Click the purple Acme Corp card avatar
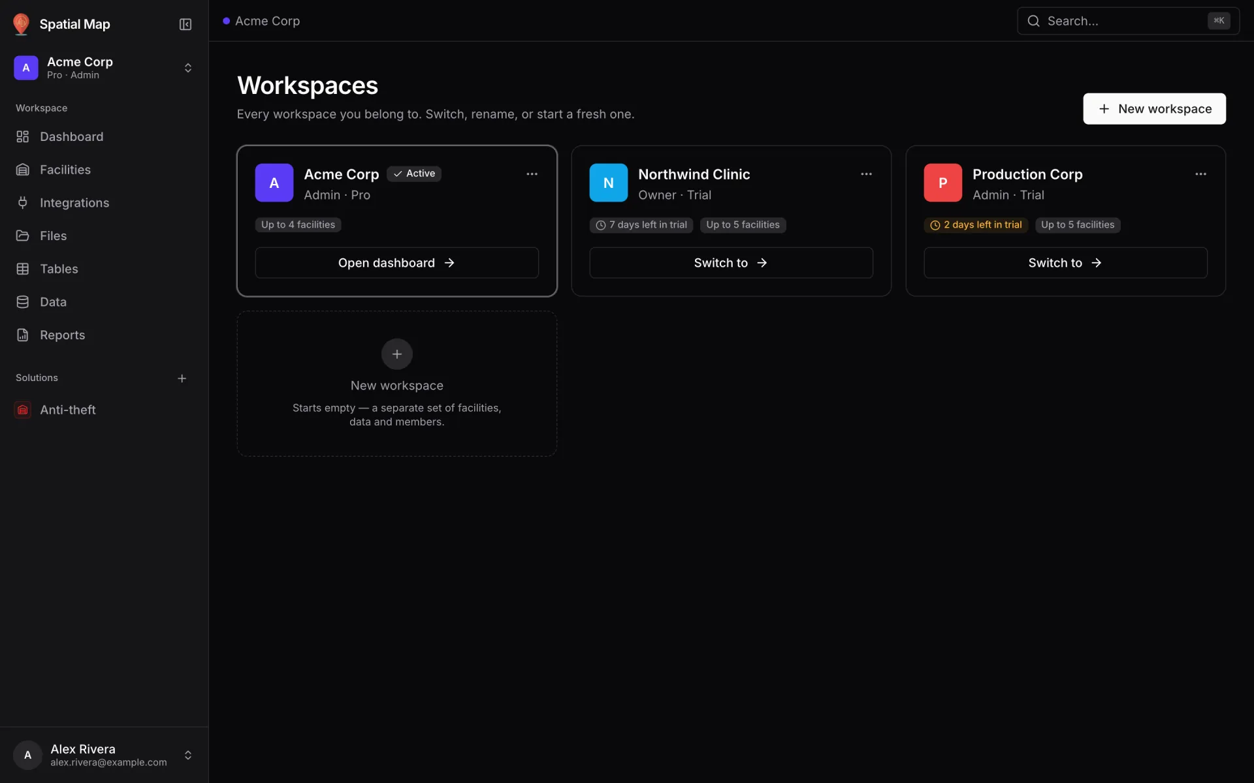The image size is (1254, 783). click(x=274, y=183)
